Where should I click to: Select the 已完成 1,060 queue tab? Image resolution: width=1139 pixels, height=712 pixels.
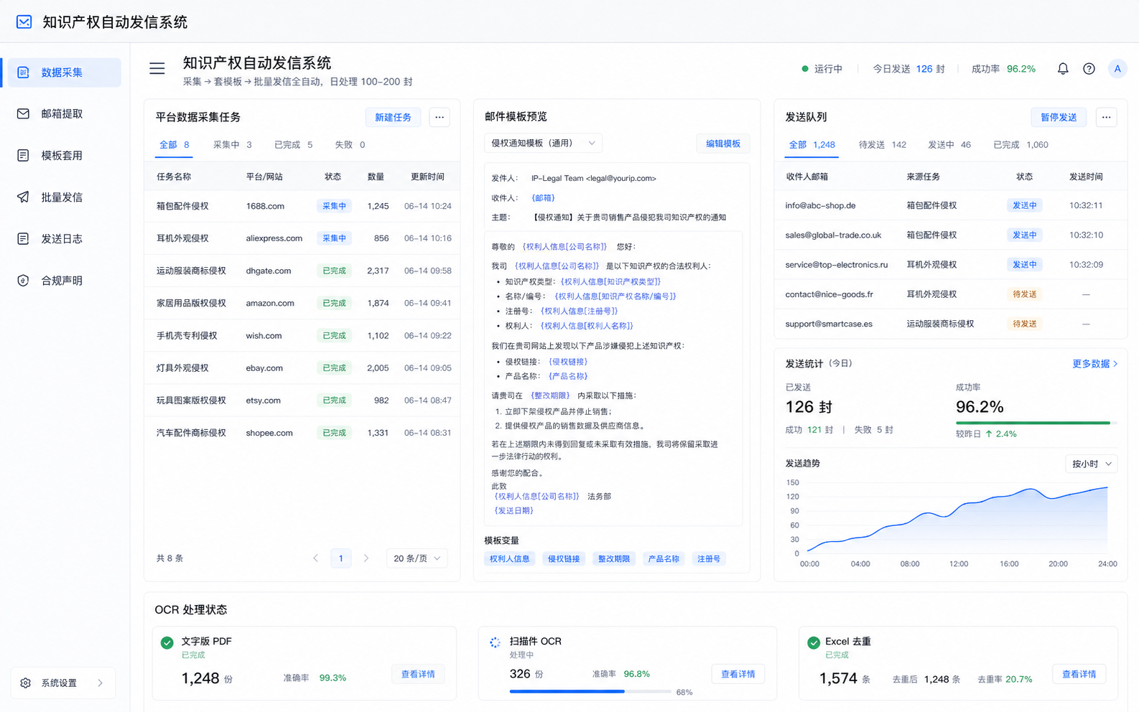(1020, 145)
